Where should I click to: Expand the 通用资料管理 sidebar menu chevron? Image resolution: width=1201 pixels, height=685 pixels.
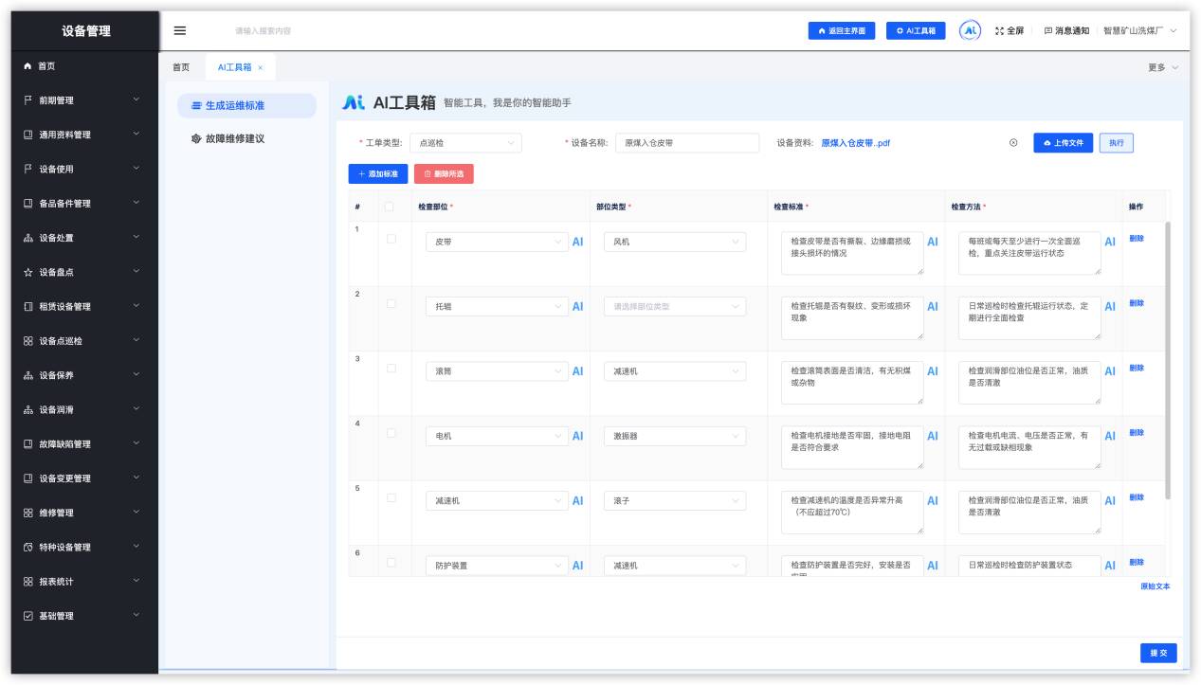[x=136, y=135]
